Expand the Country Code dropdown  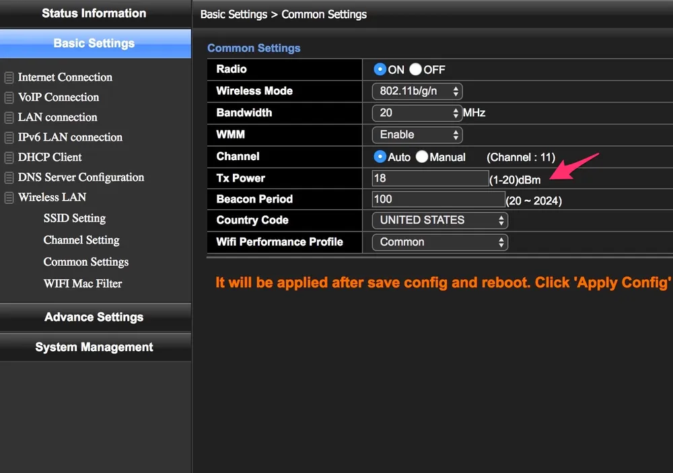(x=439, y=220)
